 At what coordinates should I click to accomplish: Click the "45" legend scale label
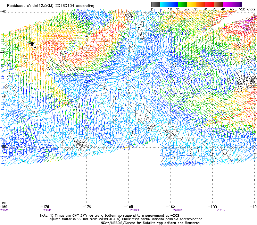(232, 9)
